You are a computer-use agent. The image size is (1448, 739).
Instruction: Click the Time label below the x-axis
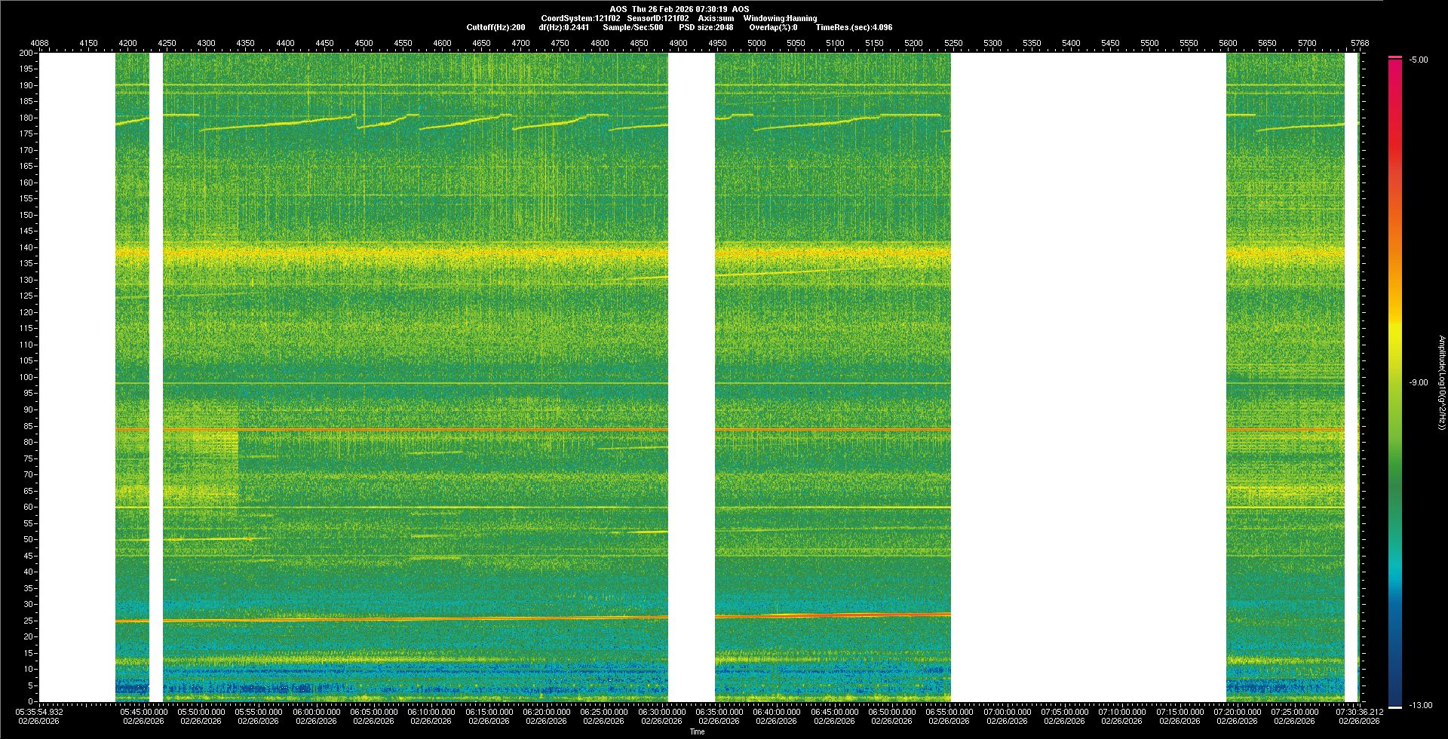point(697,731)
